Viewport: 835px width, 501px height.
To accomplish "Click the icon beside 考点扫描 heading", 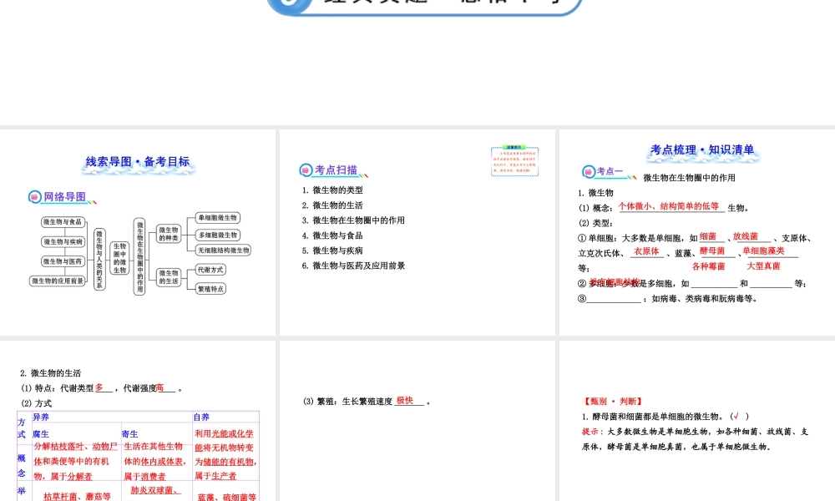I will click(x=306, y=170).
